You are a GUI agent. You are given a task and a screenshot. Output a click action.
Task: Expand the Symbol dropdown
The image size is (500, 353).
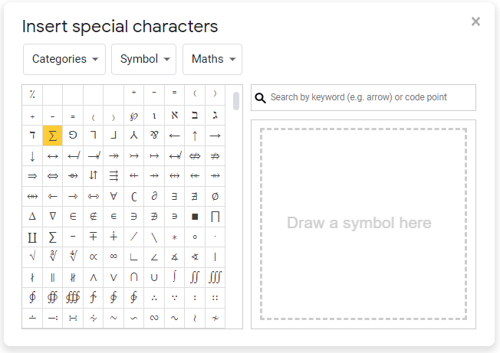(x=143, y=59)
